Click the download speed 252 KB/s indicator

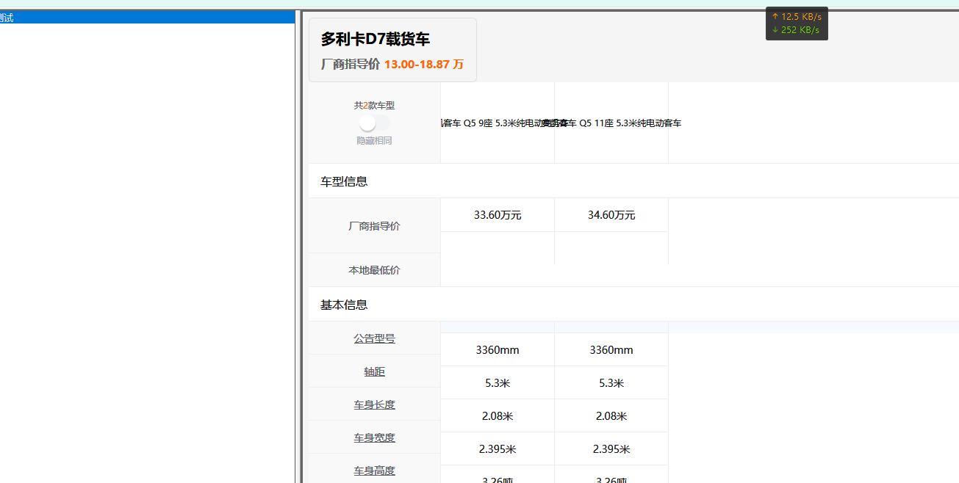(797, 30)
